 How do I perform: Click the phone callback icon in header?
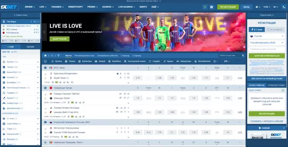click(x=284, y=7)
